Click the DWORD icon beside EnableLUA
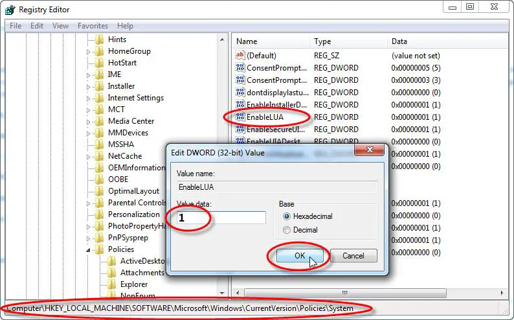 click(240, 117)
